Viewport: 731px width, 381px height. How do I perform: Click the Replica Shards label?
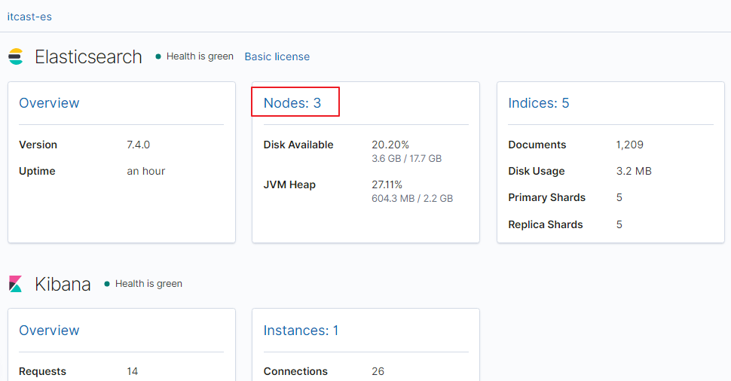click(x=546, y=224)
